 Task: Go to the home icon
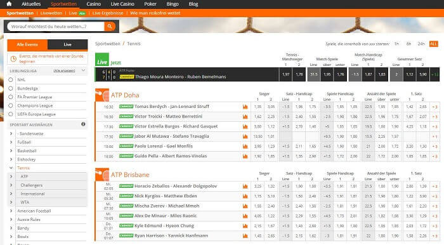9,4
